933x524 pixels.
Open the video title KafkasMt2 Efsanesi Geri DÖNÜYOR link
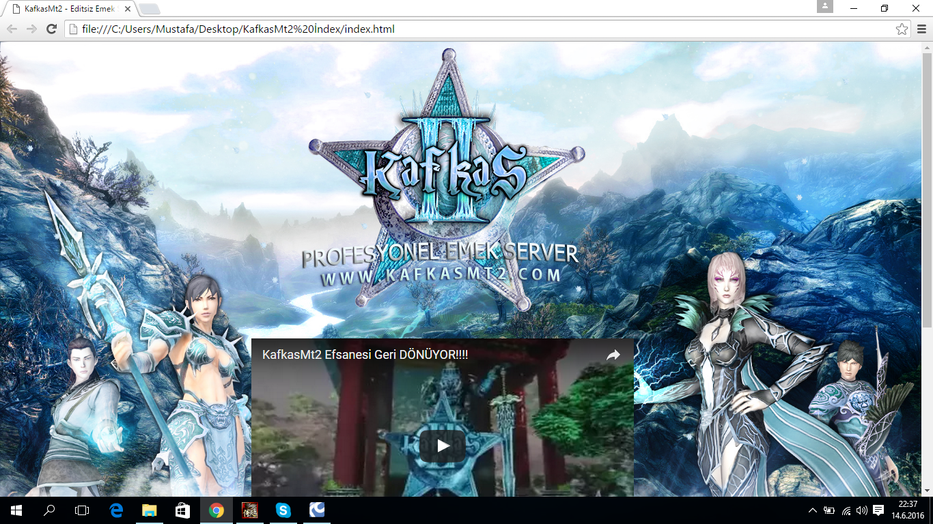[x=365, y=355]
